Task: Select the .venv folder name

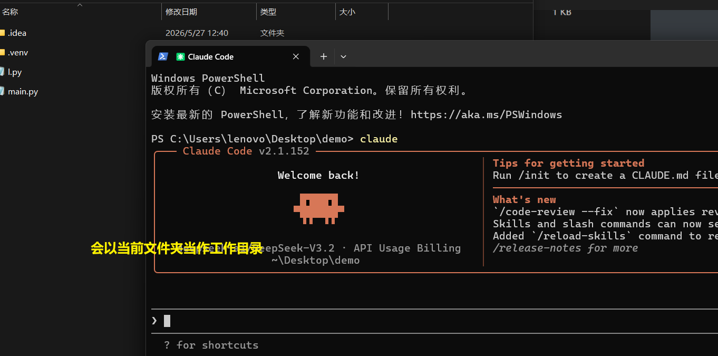Action: point(18,52)
